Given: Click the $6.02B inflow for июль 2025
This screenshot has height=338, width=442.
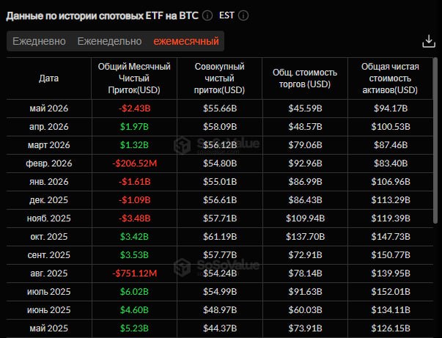Looking at the screenshot, I should (134, 292).
